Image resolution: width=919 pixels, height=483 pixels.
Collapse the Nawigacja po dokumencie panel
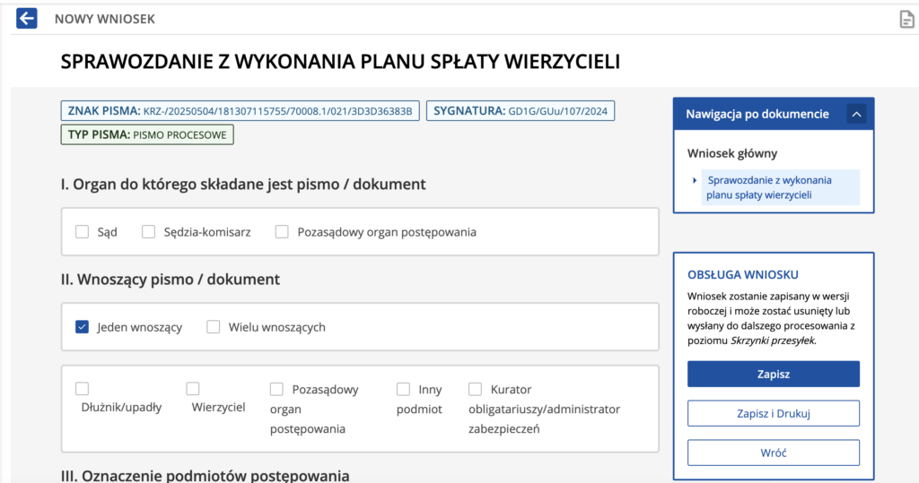[x=855, y=114]
